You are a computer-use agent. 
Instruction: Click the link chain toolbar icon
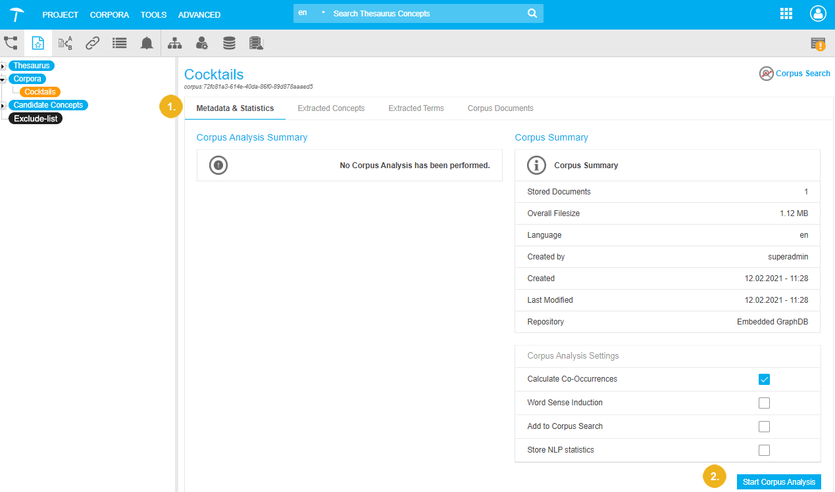(x=93, y=43)
